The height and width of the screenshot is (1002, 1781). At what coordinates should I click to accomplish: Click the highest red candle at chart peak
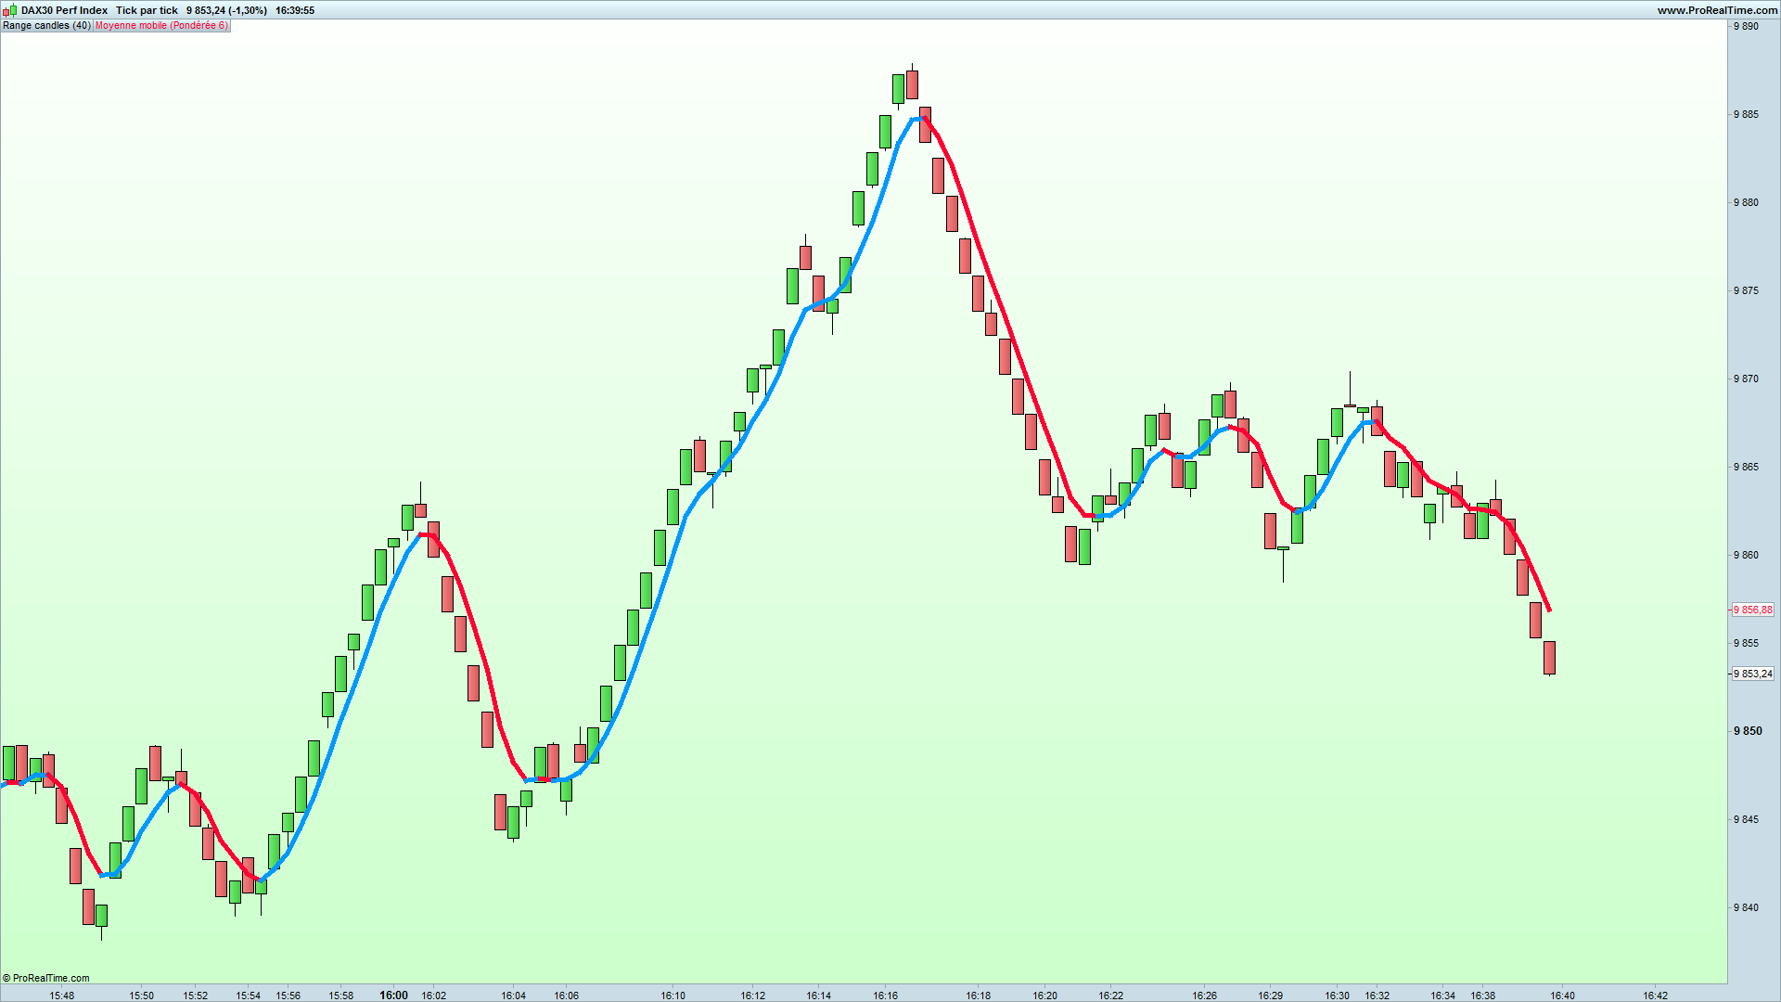click(x=912, y=84)
